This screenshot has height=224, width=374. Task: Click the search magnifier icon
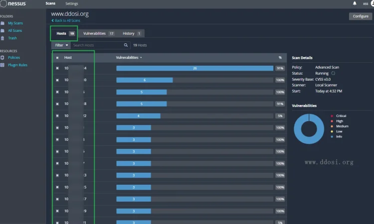tap(126, 45)
